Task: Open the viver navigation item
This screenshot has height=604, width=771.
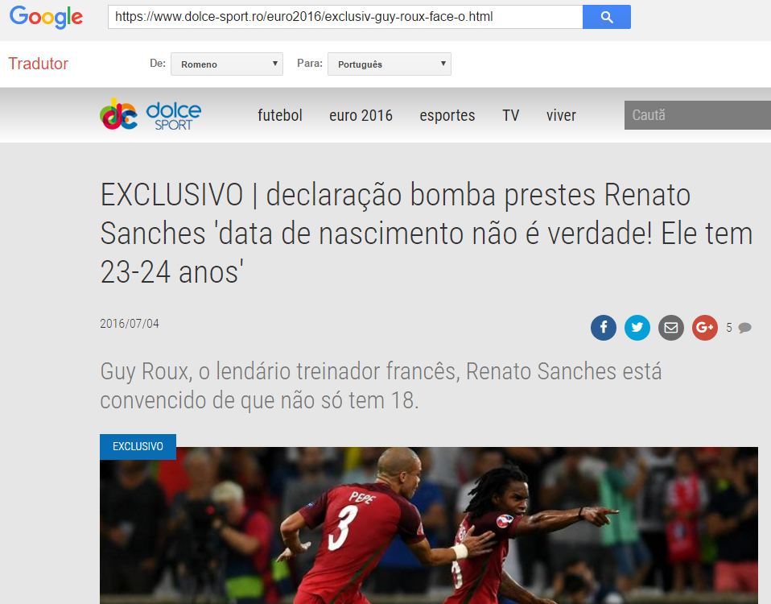Action: (561, 115)
